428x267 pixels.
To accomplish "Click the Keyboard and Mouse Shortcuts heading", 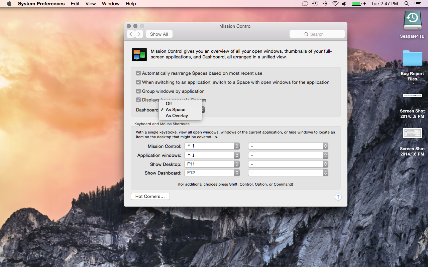I will coord(162,124).
